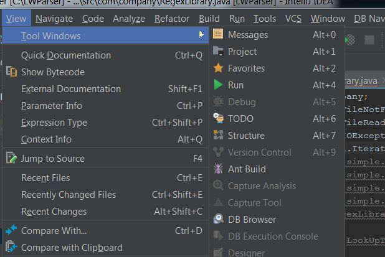Expand the Tool Windows submenu arrow

click(201, 35)
